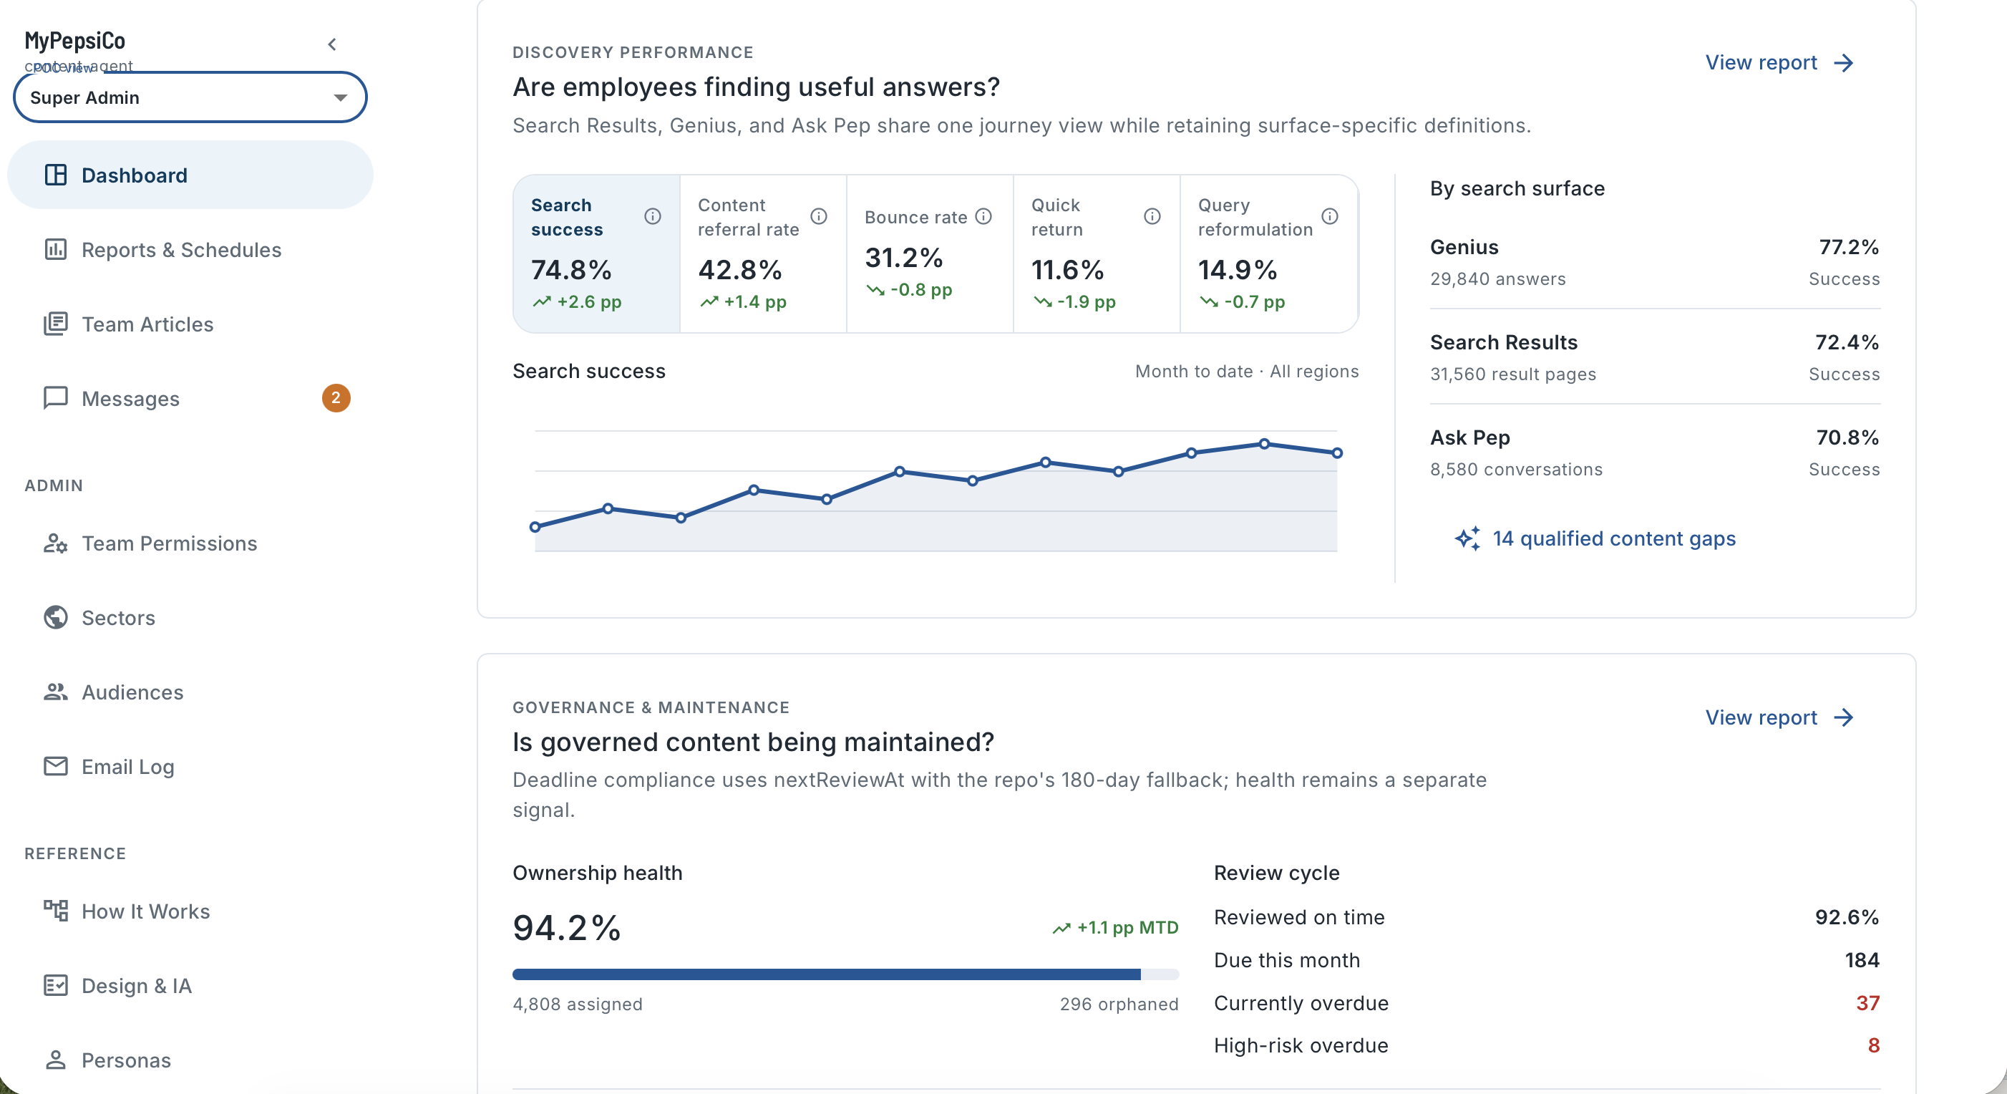Click the Ownership health progress bar
The height and width of the screenshot is (1094, 2007).
click(845, 974)
